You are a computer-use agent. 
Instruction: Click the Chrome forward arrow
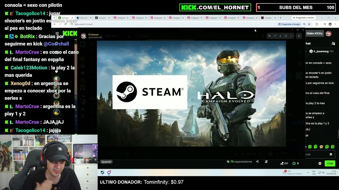click(x=60, y=24)
